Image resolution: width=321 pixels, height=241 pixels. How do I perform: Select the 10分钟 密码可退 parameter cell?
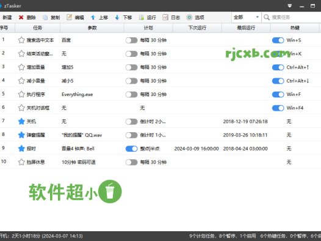79,162
